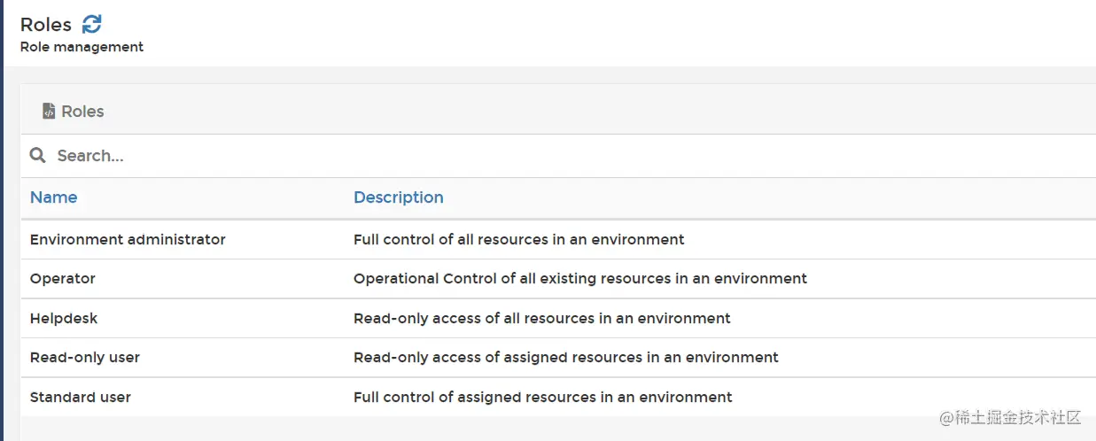The image size is (1096, 441).
Task: Click the Roles page heading
Action: point(46,25)
